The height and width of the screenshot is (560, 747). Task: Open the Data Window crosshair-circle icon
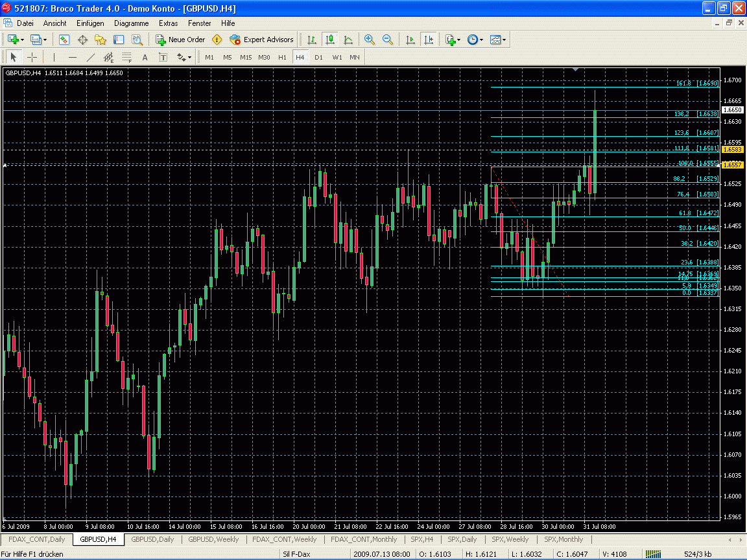(82, 40)
